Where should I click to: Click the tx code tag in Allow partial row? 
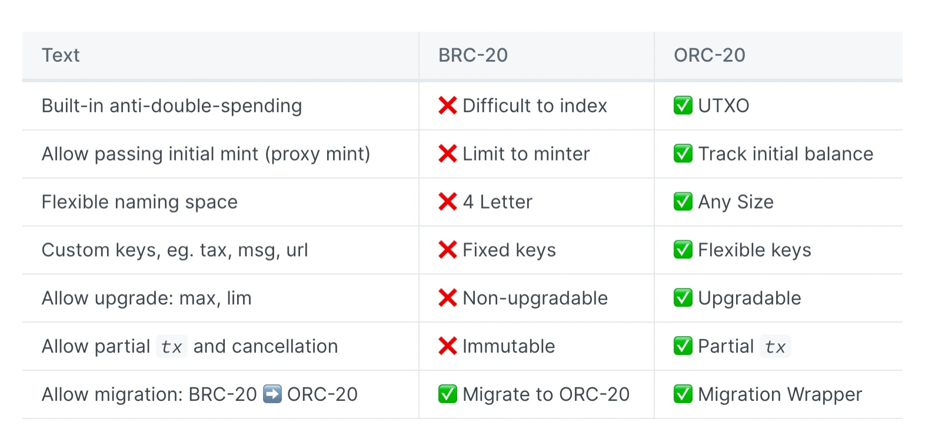click(172, 347)
